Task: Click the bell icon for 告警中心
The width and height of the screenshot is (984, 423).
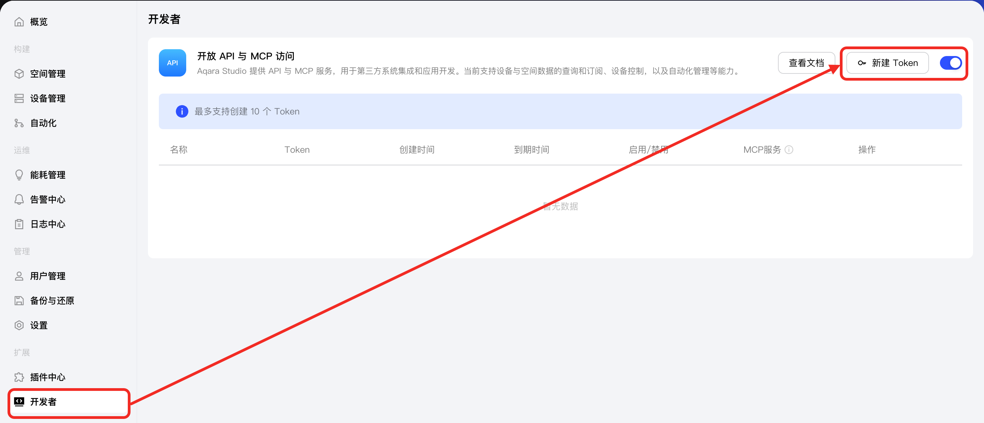Action: (19, 200)
